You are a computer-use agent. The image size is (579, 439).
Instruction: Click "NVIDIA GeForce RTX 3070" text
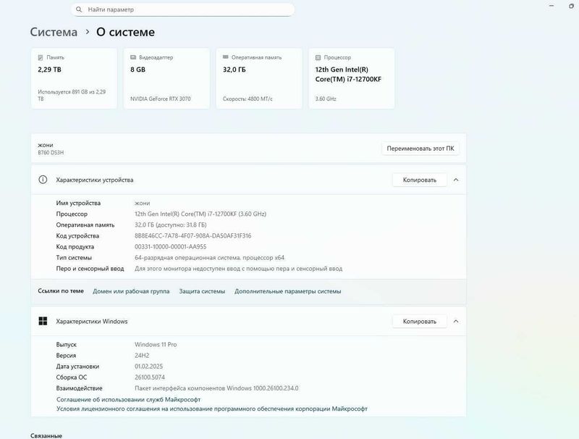tap(160, 99)
